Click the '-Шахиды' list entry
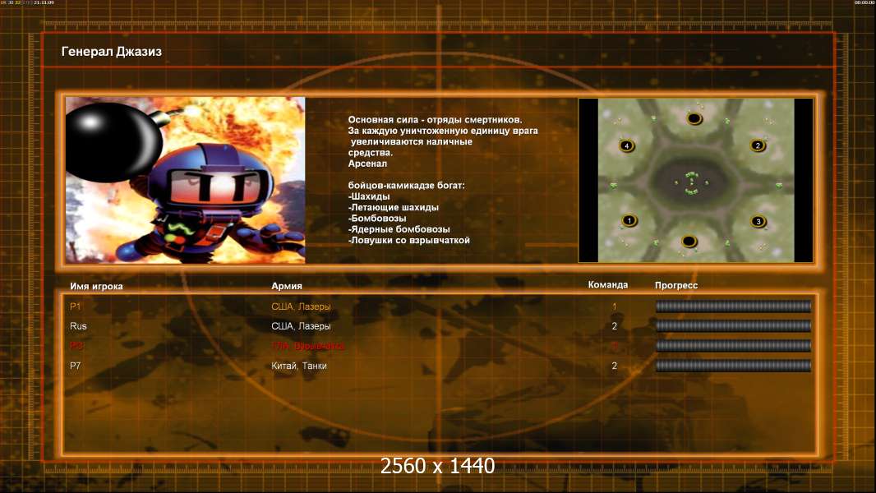Viewport: 876px width, 493px height. point(369,196)
